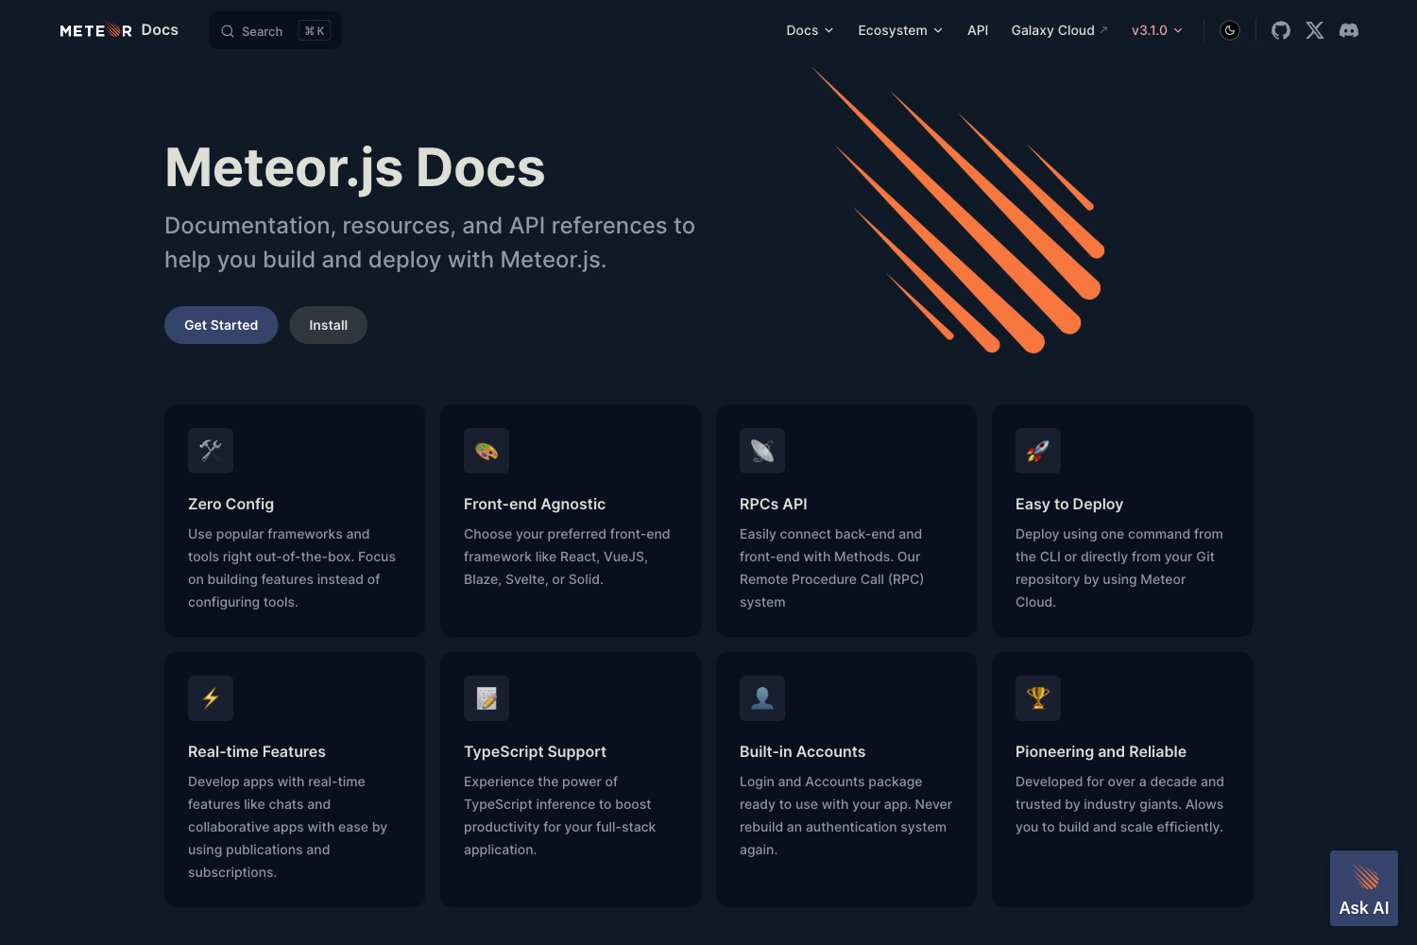Image resolution: width=1417 pixels, height=945 pixels.
Task: Click the TypeScript Support memo icon
Action: coord(487,698)
